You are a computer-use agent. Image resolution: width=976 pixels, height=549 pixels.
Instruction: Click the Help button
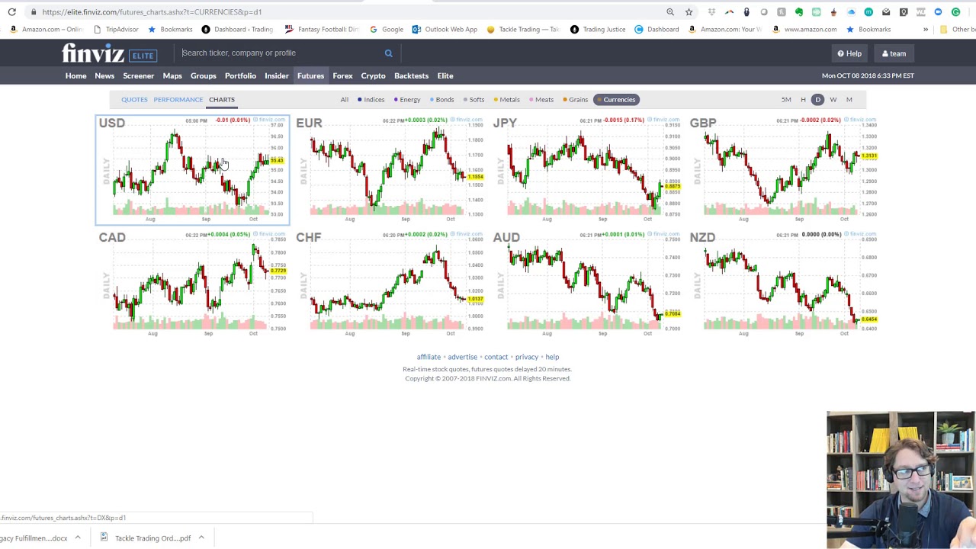tap(849, 53)
